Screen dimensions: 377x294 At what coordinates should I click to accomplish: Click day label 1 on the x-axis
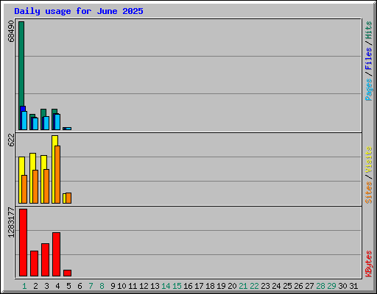click(x=24, y=286)
